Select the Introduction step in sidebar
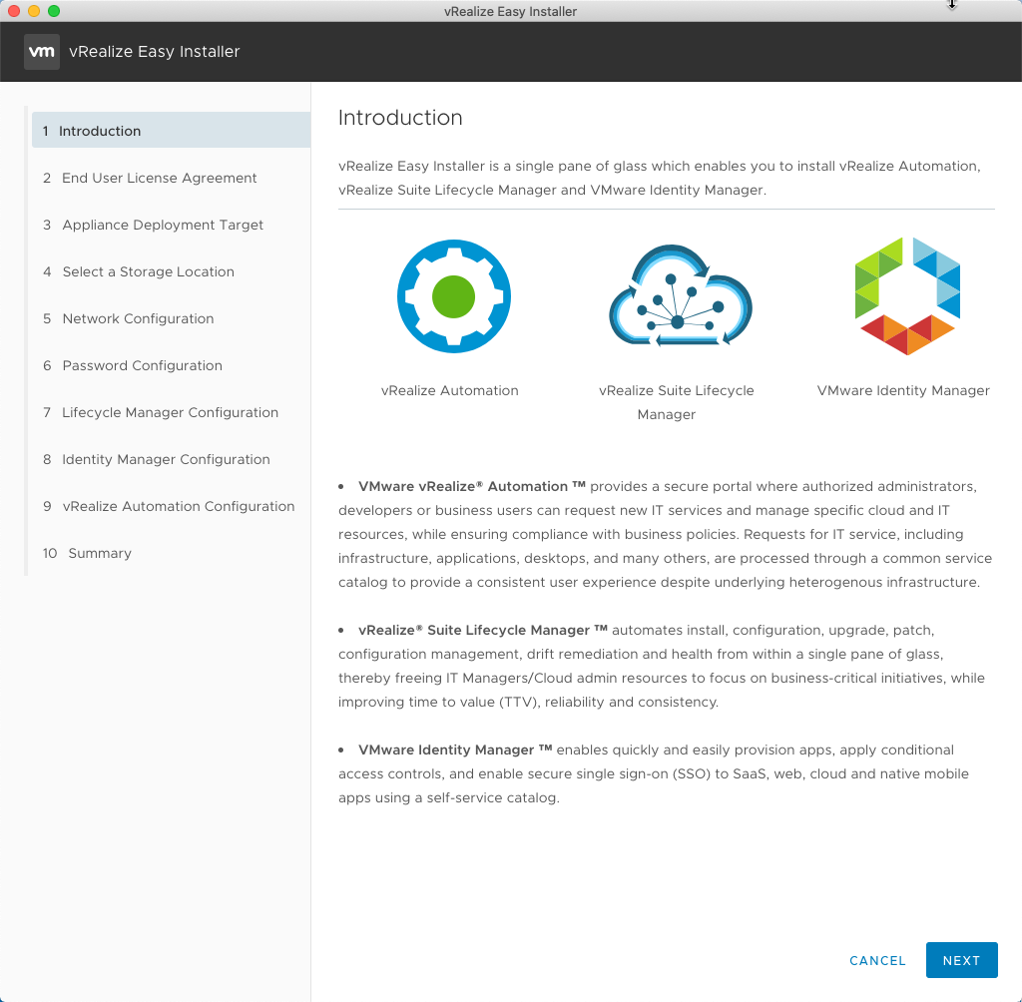The height and width of the screenshot is (1002, 1022). 100,131
